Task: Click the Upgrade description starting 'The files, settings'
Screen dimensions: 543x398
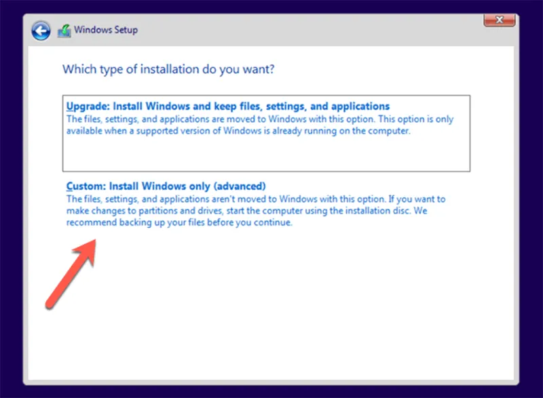Action: (259, 119)
